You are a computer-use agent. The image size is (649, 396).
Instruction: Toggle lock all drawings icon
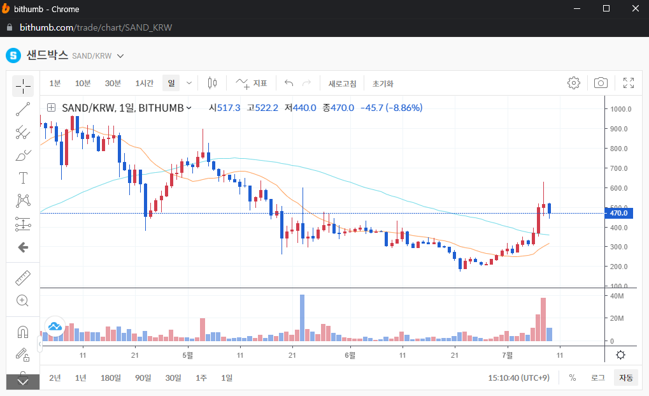click(23, 355)
